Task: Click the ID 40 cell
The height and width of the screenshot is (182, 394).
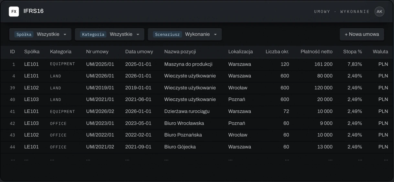Action: coord(13,99)
